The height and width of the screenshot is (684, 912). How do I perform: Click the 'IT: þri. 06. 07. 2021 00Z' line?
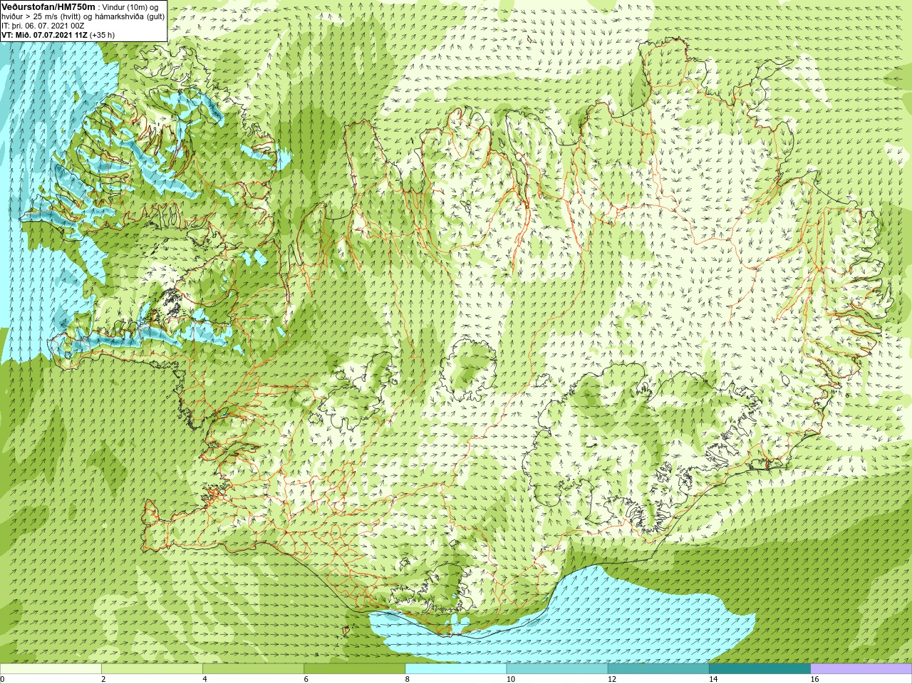pyautogui.click(x=43, y=26)
